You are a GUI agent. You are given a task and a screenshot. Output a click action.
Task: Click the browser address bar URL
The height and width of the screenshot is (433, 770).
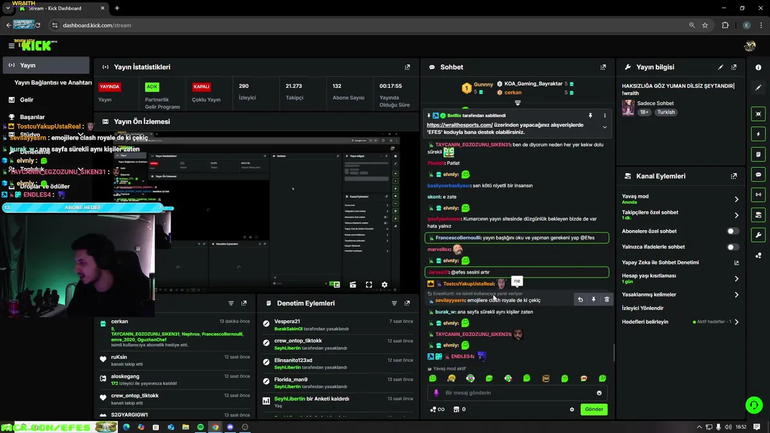pyautogui.click(x=97, y=25)
